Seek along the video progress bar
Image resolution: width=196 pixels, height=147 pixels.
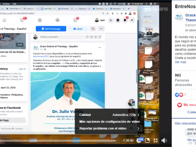(60, 140)
